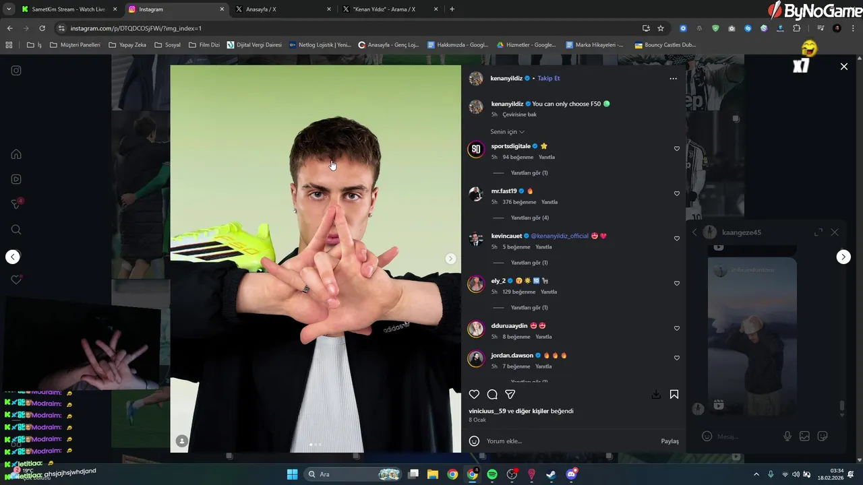This screenshot has height=485, width=863.
Task: Close the kaangeze45 chat panel
Action: pyautogui.click(x=835, y=232)
